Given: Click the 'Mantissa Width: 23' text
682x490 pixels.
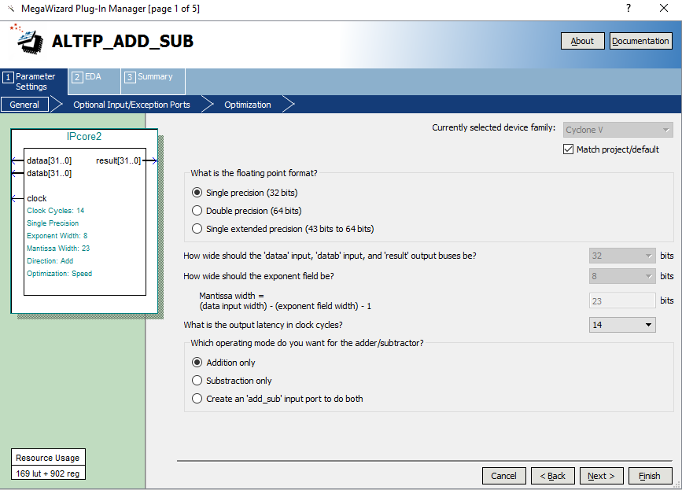Looking at the screenshot, I should pos(58,249).
